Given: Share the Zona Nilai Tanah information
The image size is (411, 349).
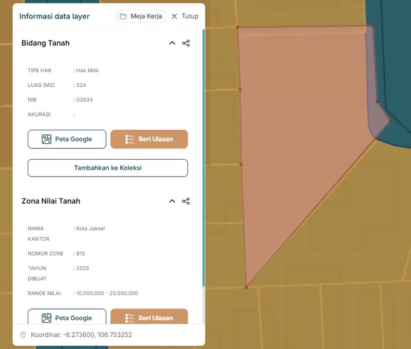Looking at the screenshot, I should [x=186, y=201].
